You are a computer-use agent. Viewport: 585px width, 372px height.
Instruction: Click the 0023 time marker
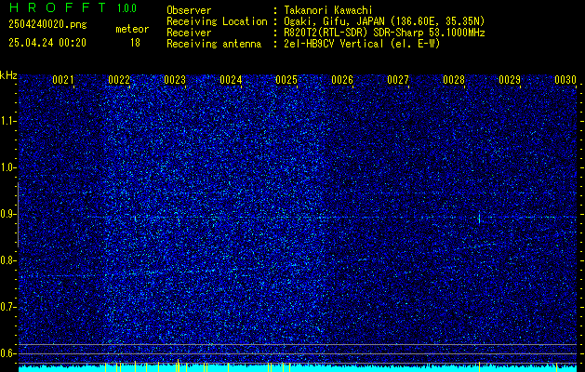(x=175, y=80)
